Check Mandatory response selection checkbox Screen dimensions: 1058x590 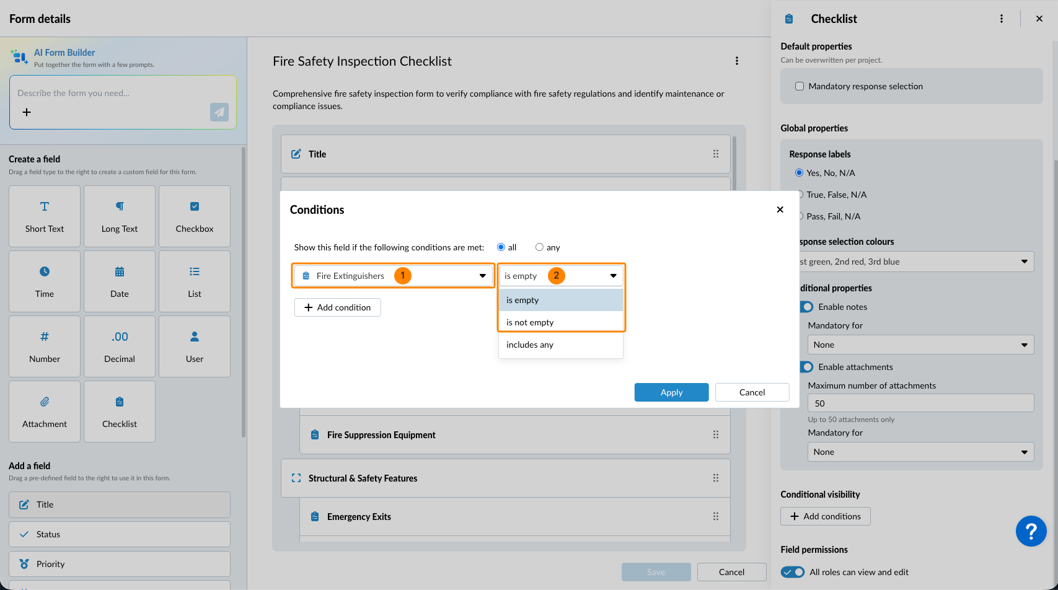(800, 86)
